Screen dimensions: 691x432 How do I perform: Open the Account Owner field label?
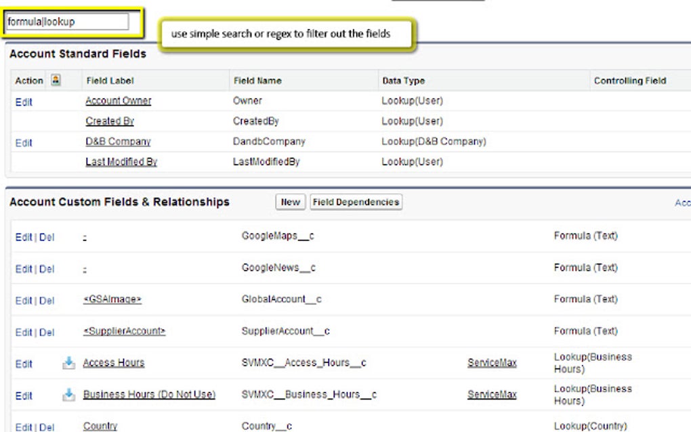tap(118, 101)
